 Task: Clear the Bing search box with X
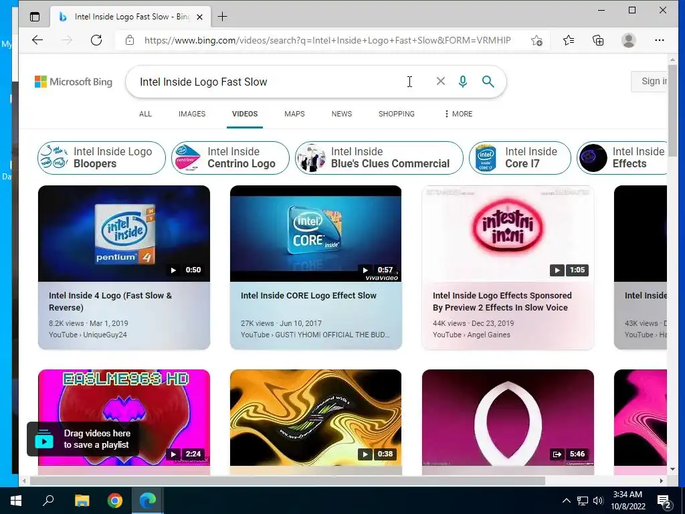pyautogui.click(x=441, y=81)
